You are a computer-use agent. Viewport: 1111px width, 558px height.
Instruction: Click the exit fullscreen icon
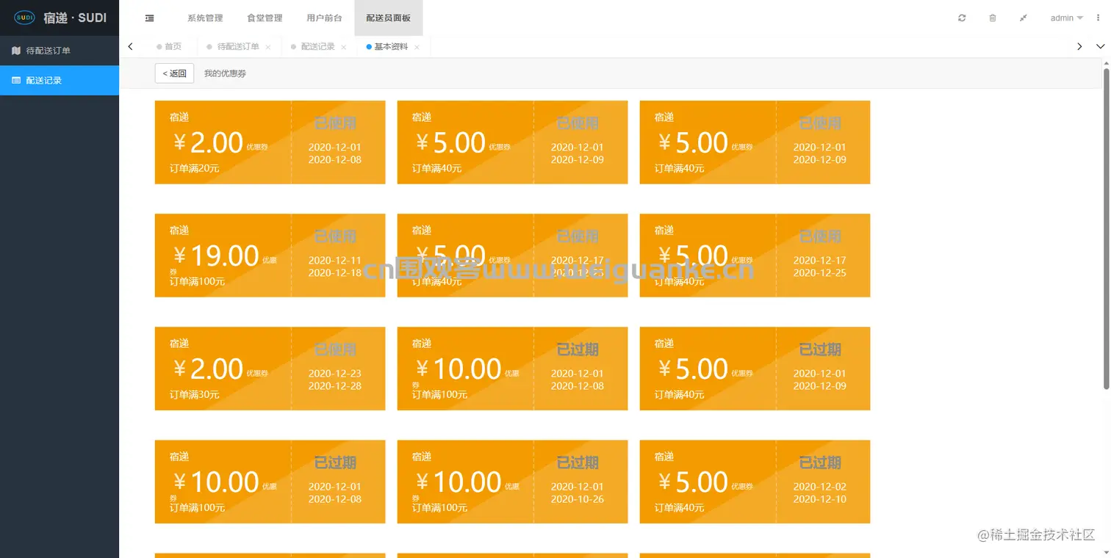click(1024, 18)
